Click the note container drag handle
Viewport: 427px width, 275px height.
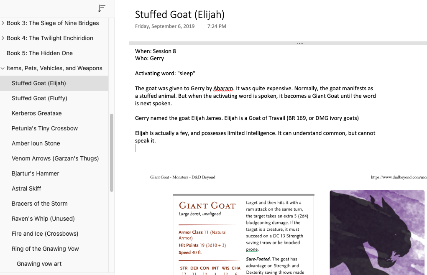coord(300,43)
